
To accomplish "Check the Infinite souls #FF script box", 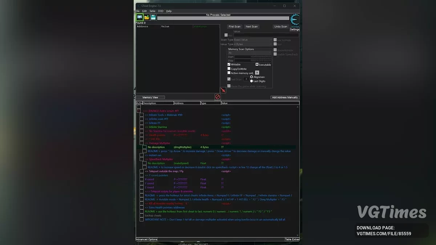I will coord(142,119).
